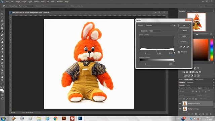Open Levels preset options gear menu
Viewport: 215px width, 121px height.
pos(174,26)
